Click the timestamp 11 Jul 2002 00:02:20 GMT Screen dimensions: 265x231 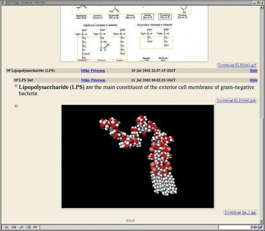coord(154,80)
